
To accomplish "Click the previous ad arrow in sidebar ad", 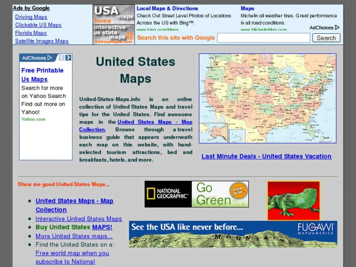I will tap(62, 58).
